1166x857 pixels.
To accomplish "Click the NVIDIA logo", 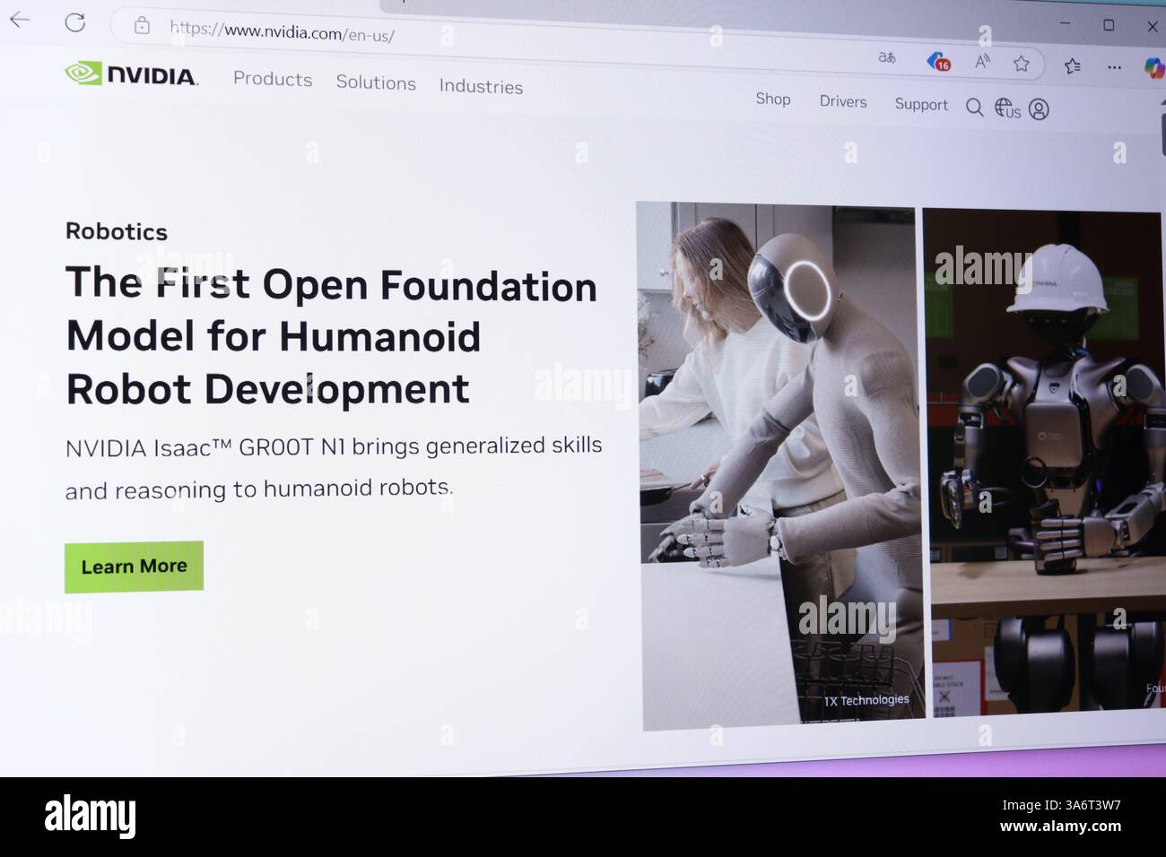I will point(131,74).
